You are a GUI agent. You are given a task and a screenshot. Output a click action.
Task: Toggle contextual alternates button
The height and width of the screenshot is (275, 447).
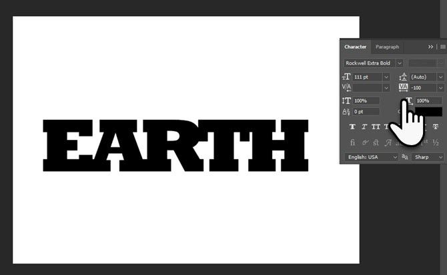tap(365, 142)
